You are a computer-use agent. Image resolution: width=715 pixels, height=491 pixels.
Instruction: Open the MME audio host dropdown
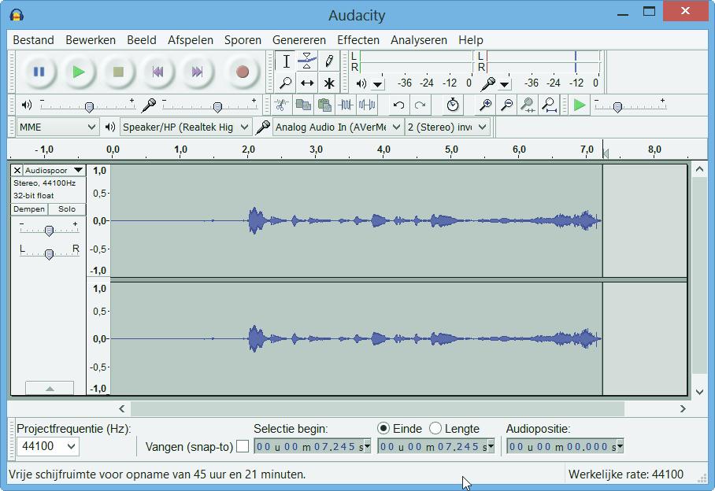57,127
